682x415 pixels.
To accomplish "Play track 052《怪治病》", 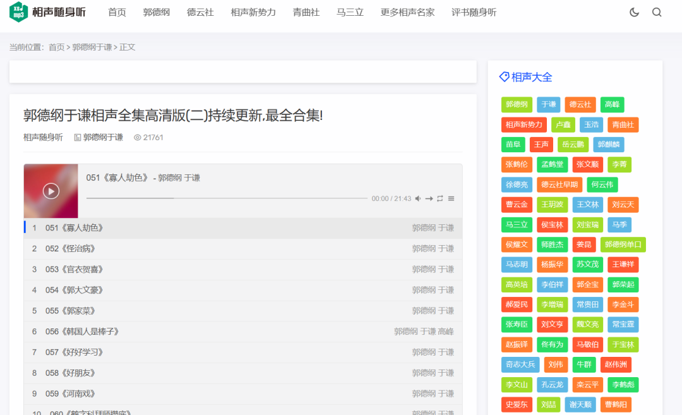I will tap(243, 249).
